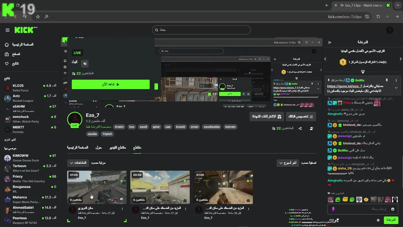
Task: Open the profile avatar in Kick header
Action: [390, 30]
